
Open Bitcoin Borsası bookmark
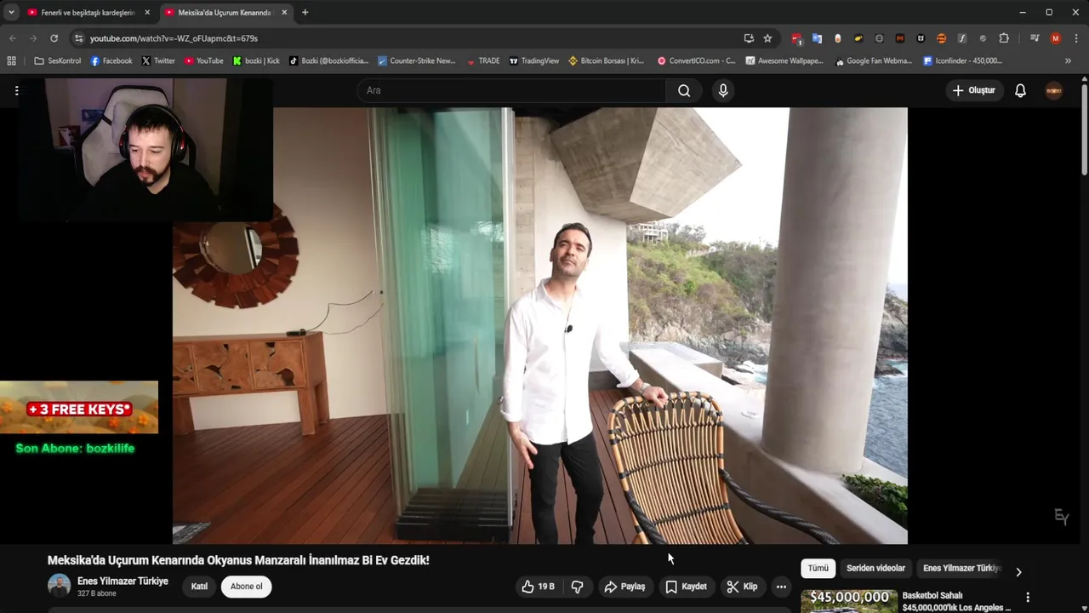pos(607,60)
